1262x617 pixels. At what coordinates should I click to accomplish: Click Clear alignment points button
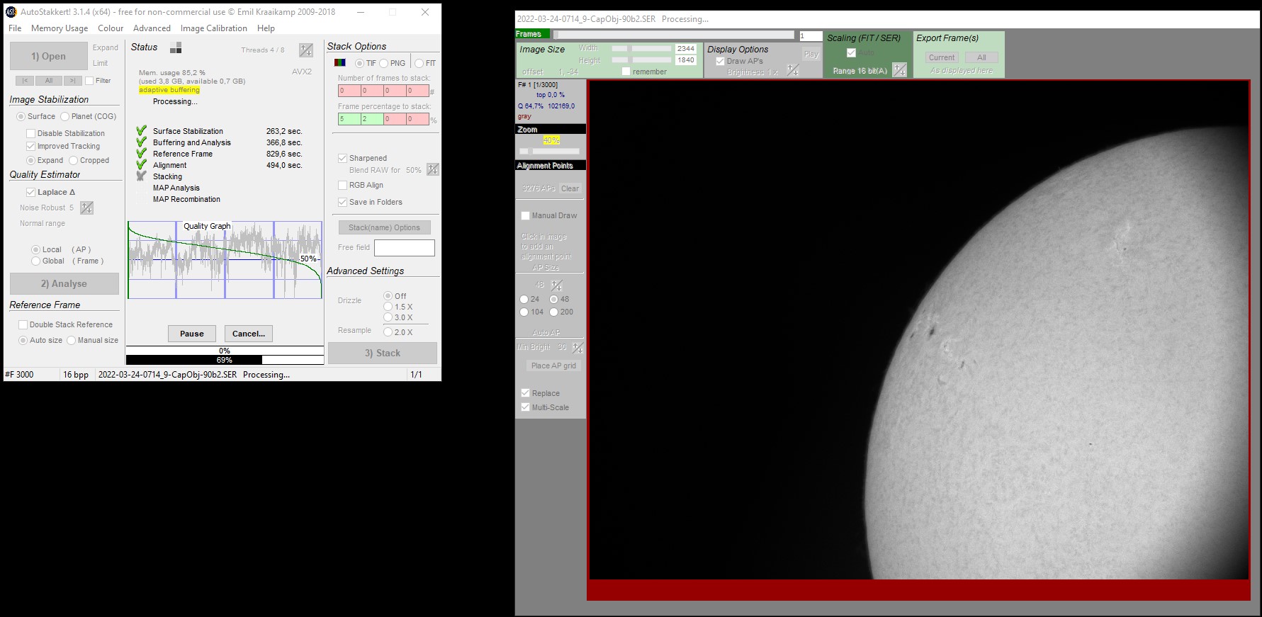click(570, 188)
